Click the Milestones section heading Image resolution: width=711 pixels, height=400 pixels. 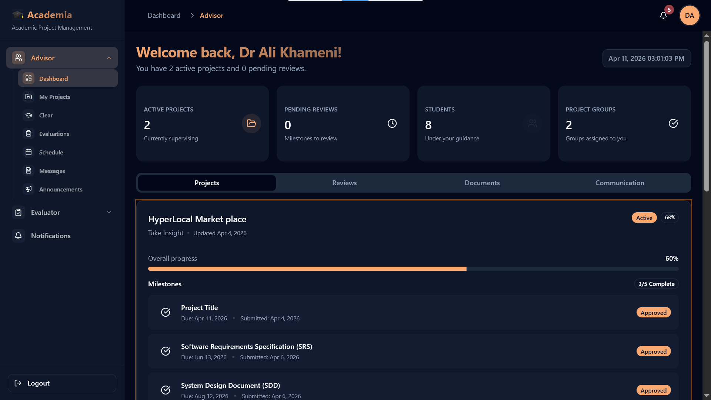(165, 284)
